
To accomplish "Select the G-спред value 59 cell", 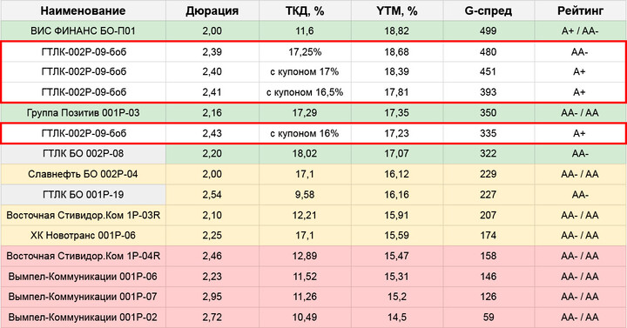I will coord(489,318).
